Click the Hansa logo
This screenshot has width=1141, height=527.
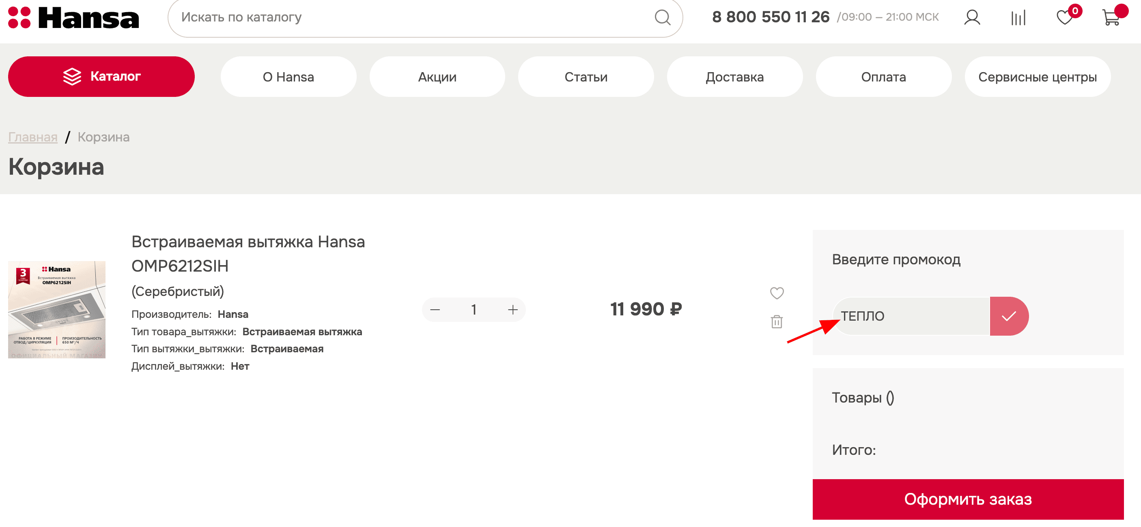73,18
